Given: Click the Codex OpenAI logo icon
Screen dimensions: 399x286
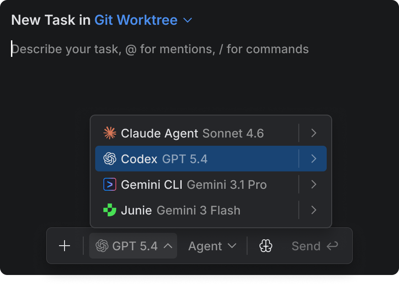Looking at the screenshot, I should pos(110,159).
